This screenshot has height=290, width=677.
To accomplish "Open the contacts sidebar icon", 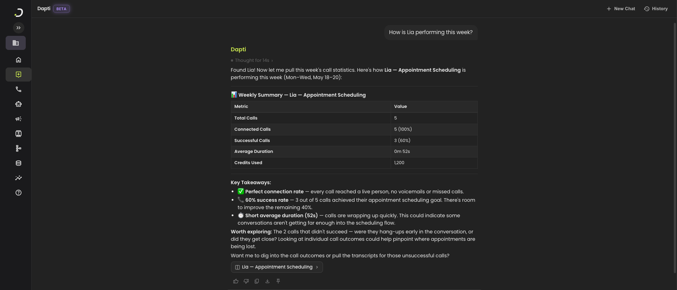I will tap(18, 134).
